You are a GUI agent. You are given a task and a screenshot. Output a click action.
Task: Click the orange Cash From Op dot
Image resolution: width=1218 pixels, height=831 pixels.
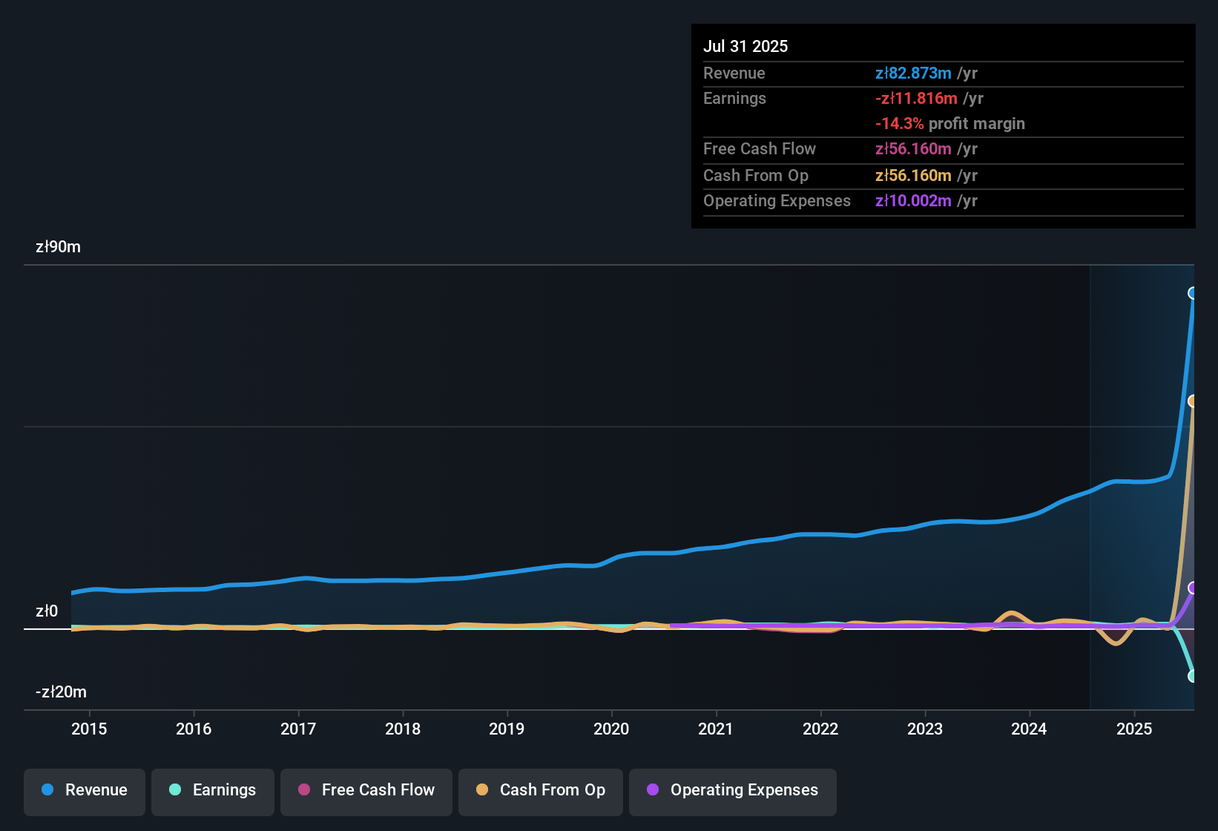click(482, 790)
